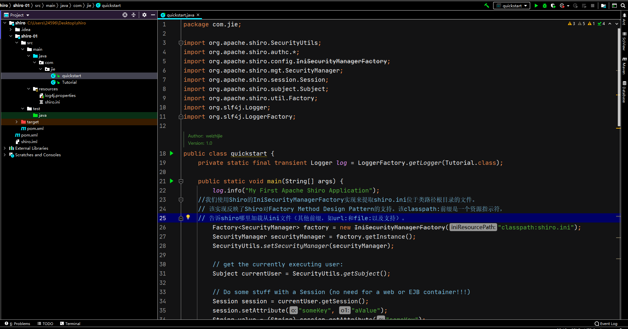Click the green hammer Build Project icon

tap(487, 6)
